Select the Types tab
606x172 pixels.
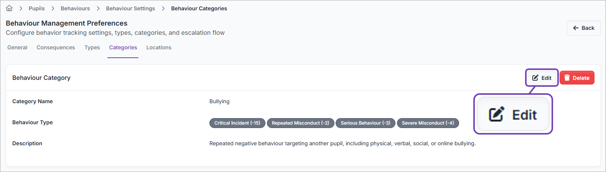coord(92,47)
